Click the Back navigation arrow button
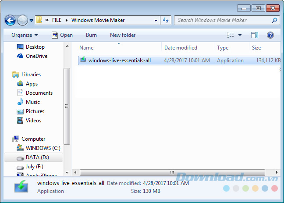 click(10, 20)
